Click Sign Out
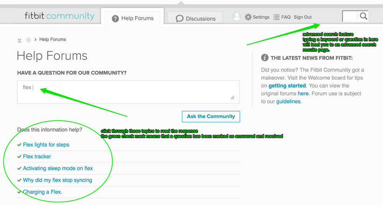The height and width of the screenshot is (205, 383). click(303, 17)
